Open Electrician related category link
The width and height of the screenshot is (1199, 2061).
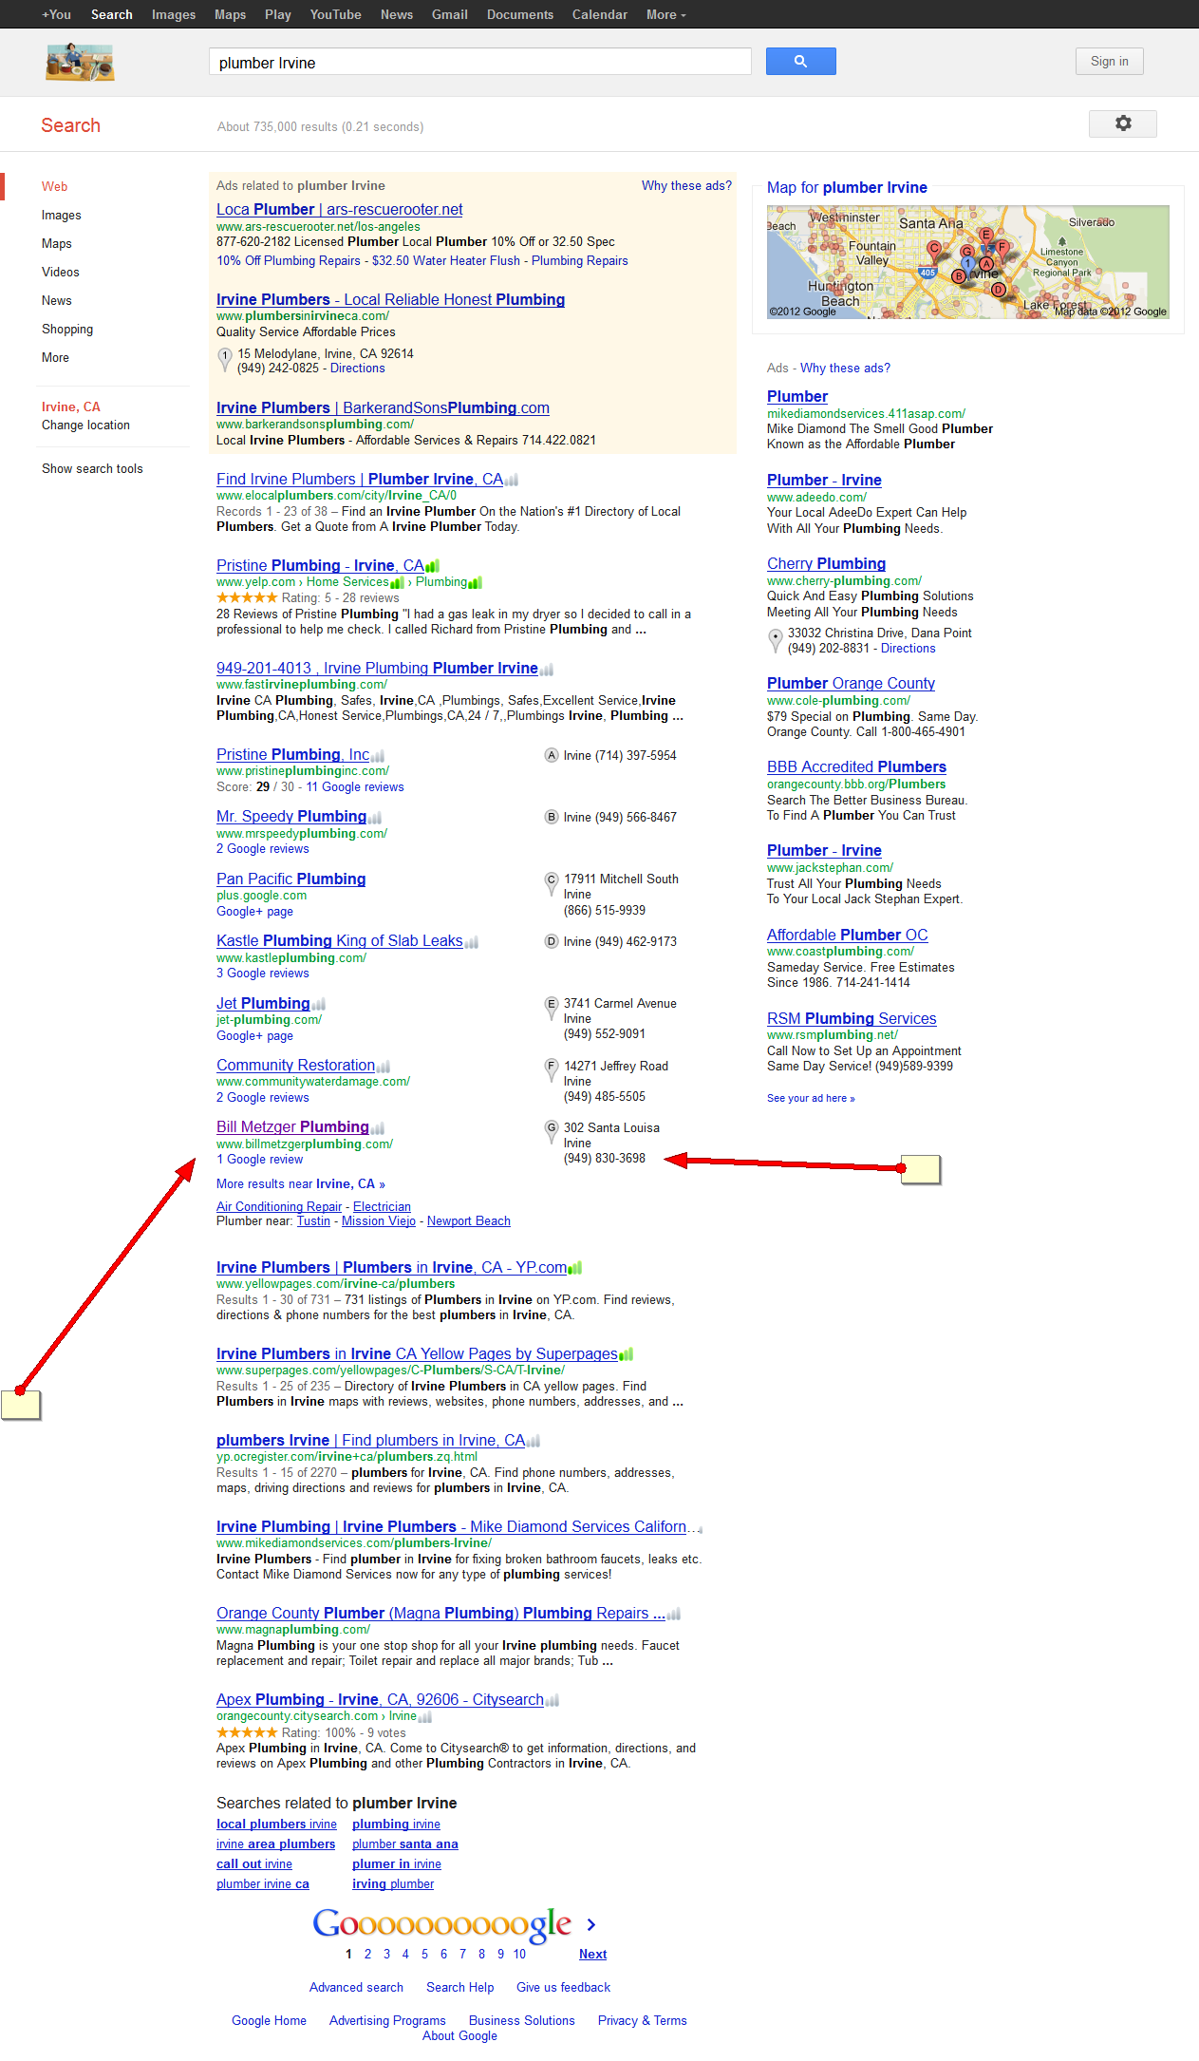382,1207
